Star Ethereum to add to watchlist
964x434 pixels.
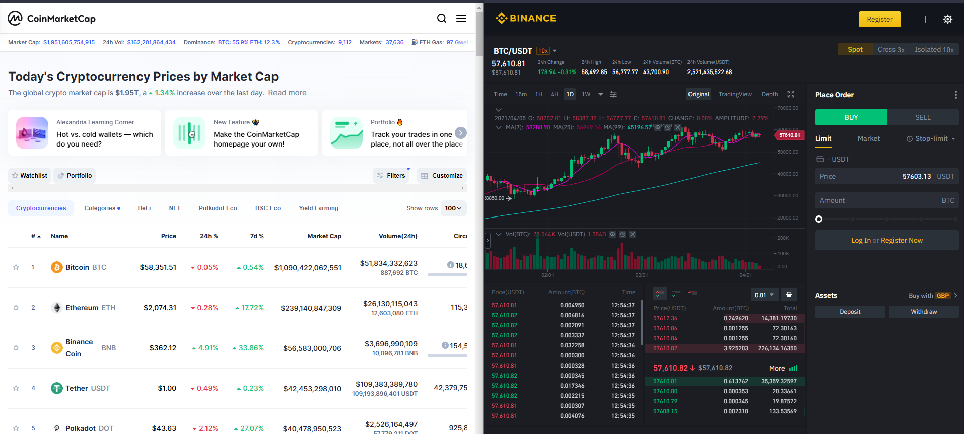click(x=16, y=308)
